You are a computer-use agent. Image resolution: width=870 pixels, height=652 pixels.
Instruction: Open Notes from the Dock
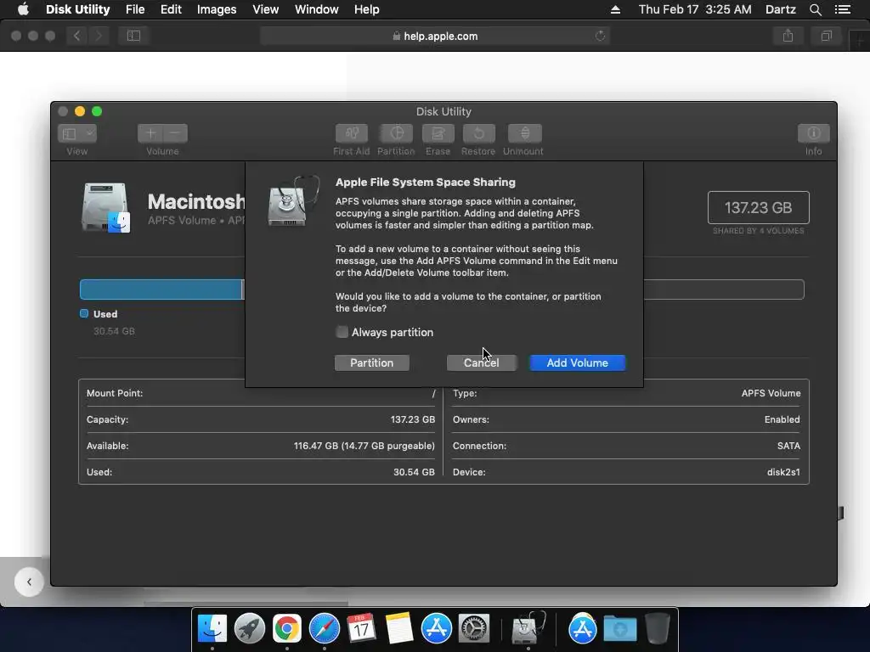coord(399,629)
